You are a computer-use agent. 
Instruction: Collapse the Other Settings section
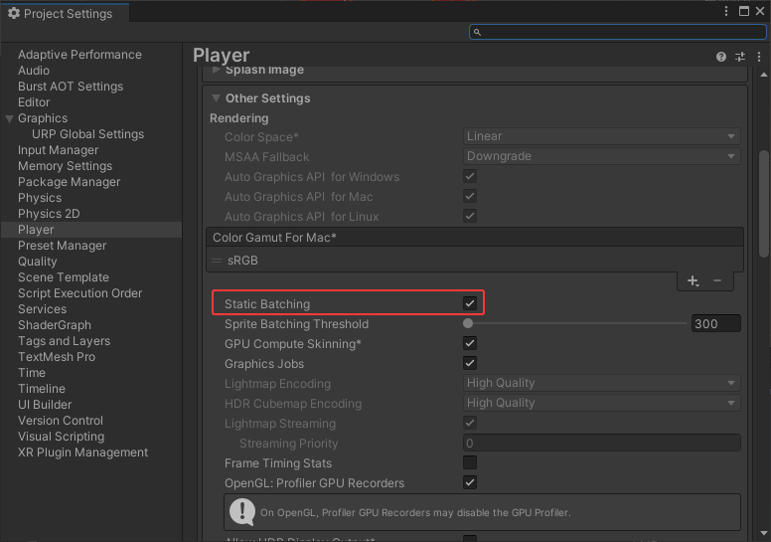point(216,98)
